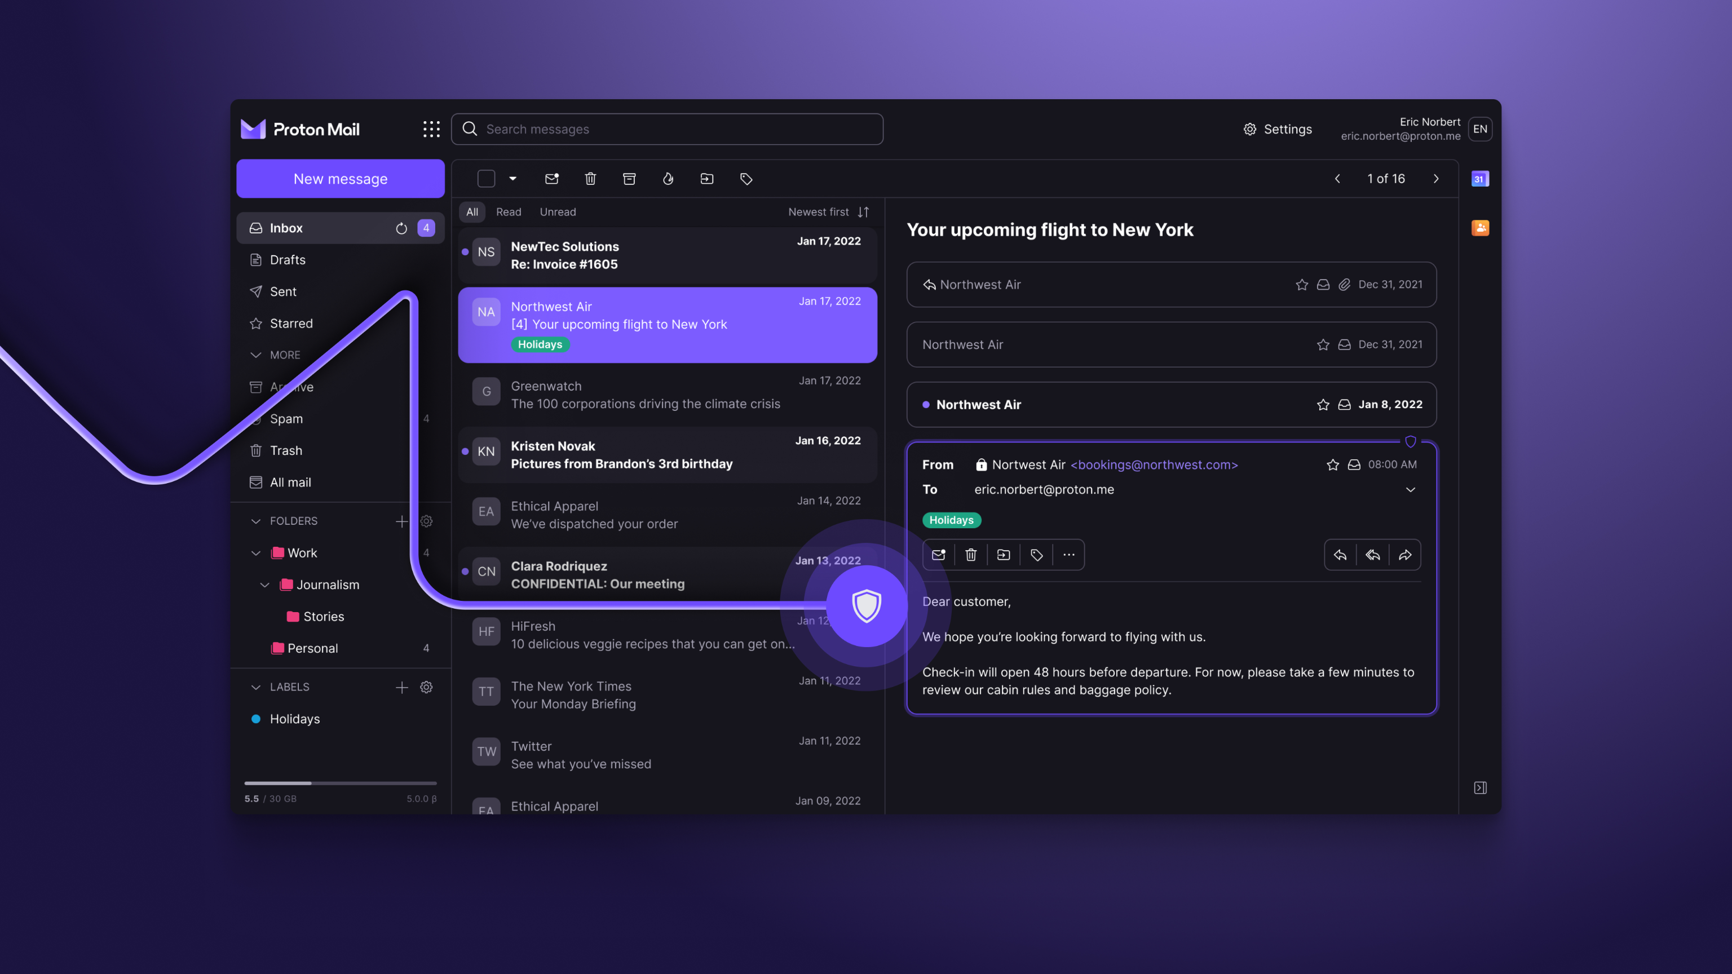
Task: Open the Drafts folder
Action: click(340, 259)
